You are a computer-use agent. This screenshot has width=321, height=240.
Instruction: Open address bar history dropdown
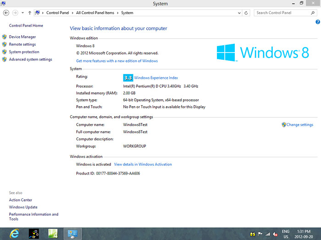click(x=239, y=13)
